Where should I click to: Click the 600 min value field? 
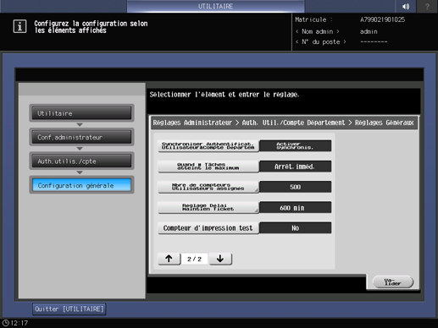click(x=295, y=208)
